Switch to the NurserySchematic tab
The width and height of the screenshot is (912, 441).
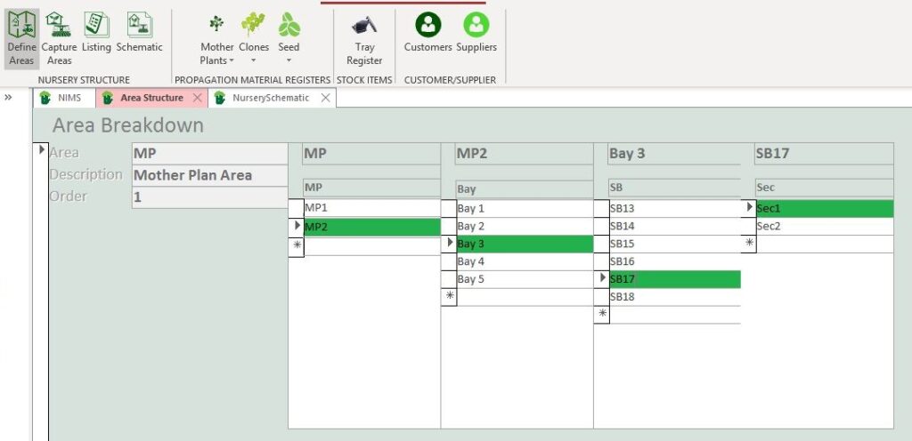click(271, 98)
